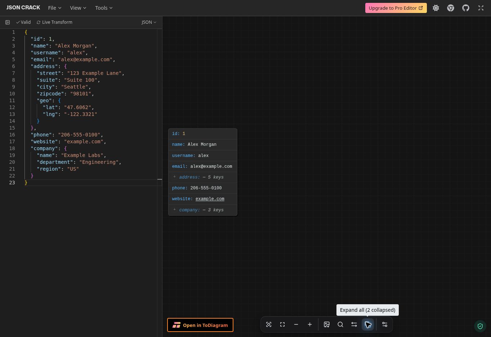Zoom out the graph with minus icon

[x=296, y=324]
